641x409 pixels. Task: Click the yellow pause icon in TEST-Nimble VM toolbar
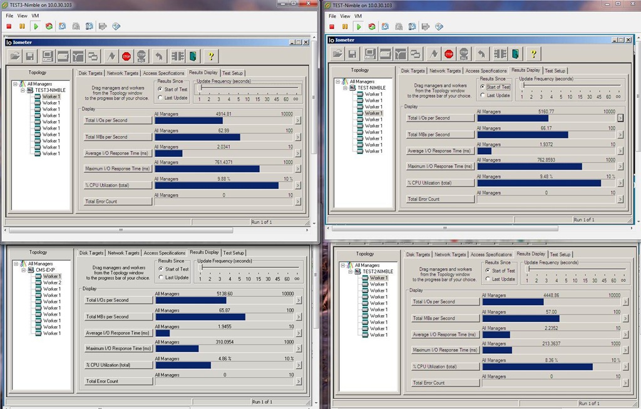click(345, 26)
